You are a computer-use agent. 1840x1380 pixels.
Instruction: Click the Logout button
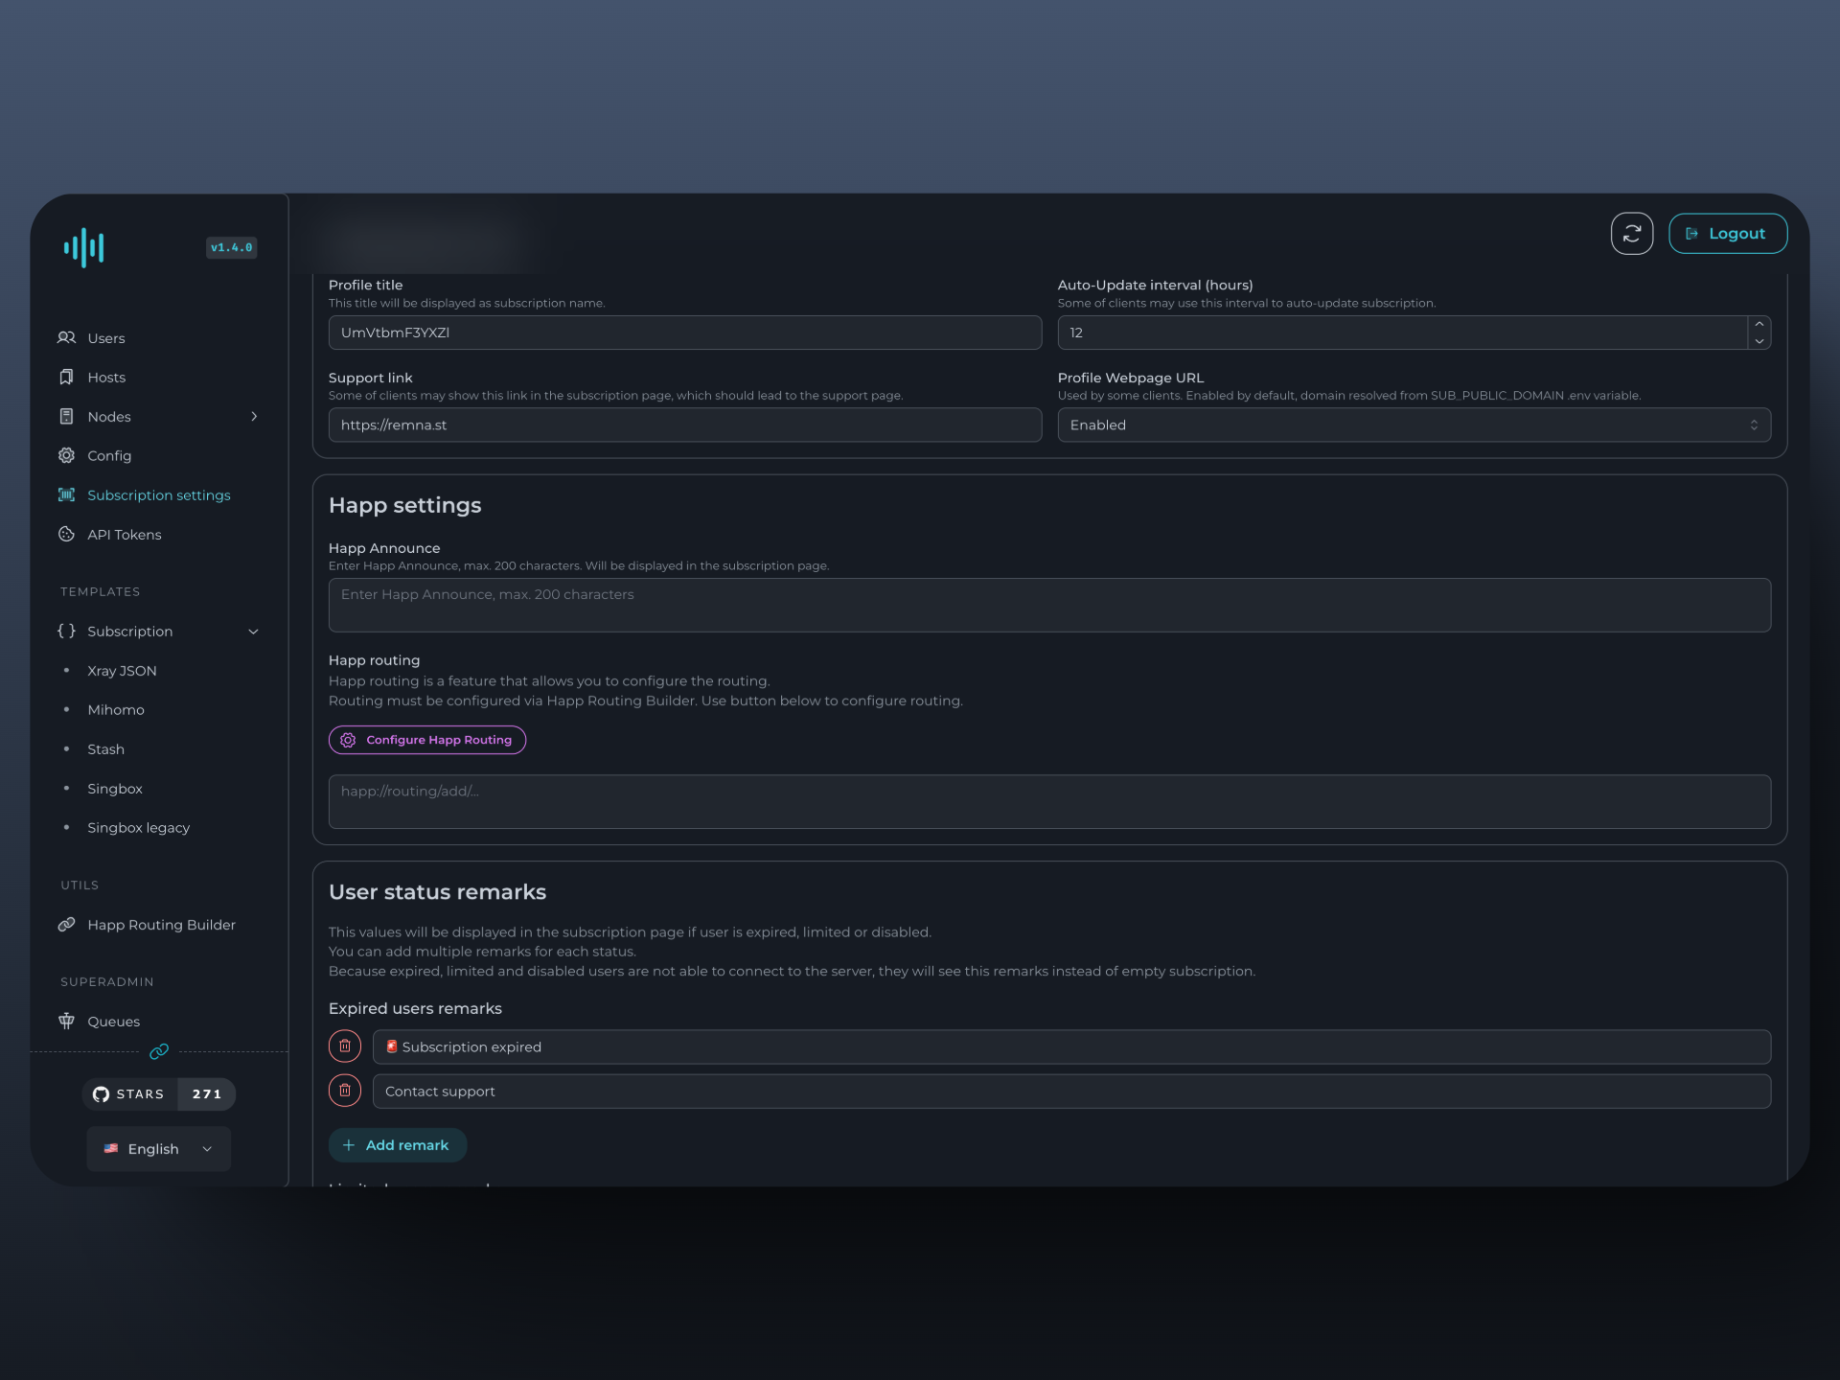pyautogui.click(x=1727, y=233)
